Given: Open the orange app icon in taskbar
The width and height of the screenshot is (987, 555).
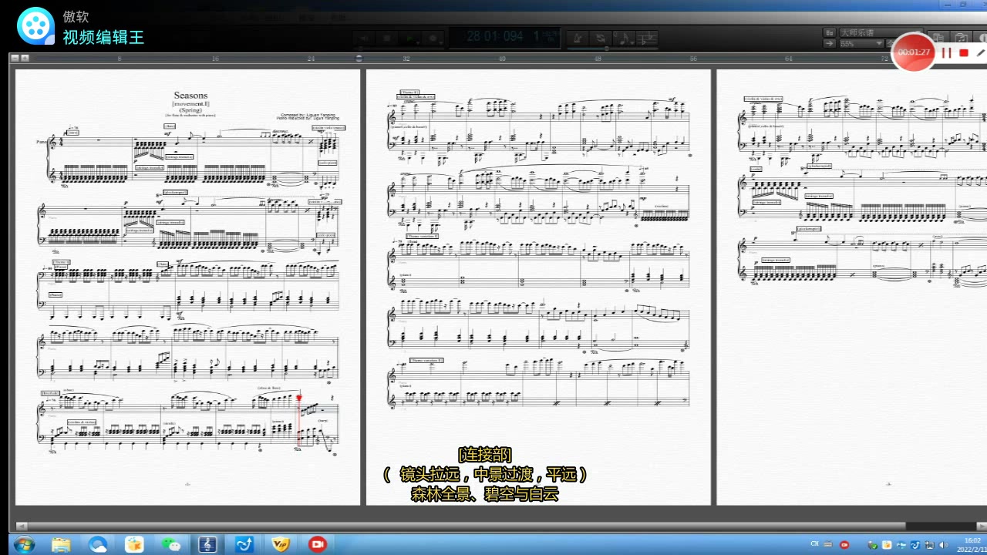Looking at the screenshot, I should pyautogui.click(x=134, y=544).
